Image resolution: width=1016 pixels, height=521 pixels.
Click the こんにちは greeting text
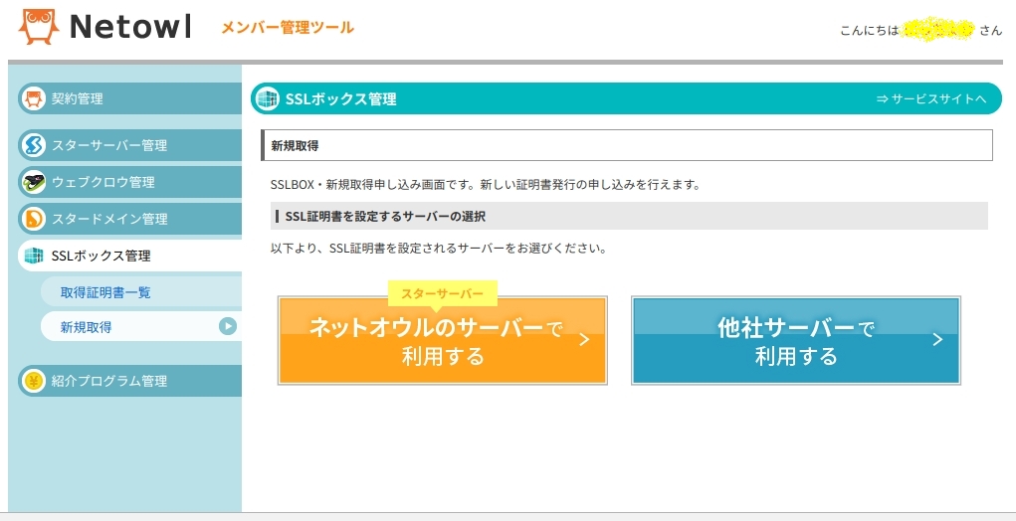(x=869, y=31)
